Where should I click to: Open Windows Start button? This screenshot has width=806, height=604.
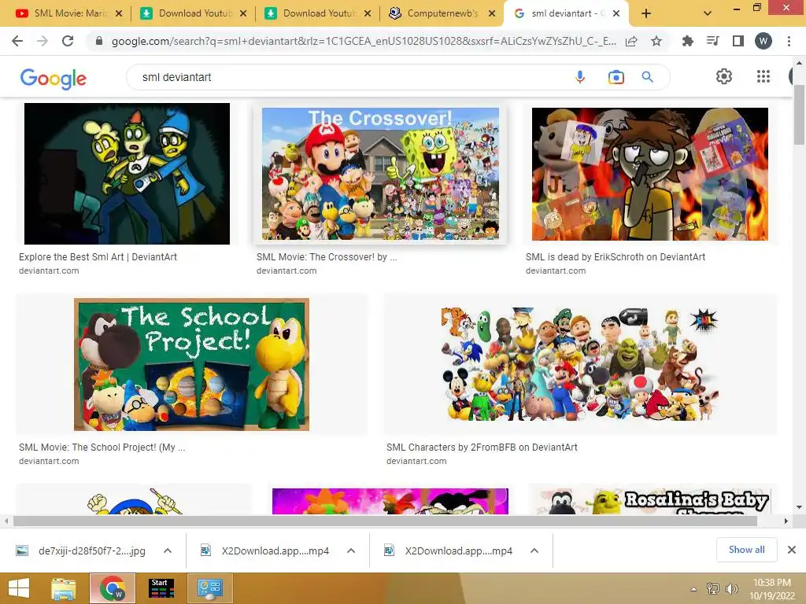(19, 588)
